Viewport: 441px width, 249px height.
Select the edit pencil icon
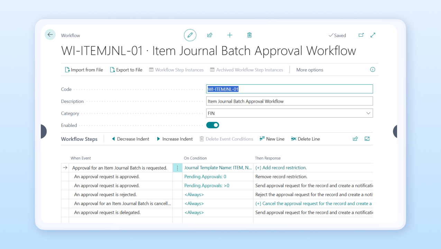[190, 35]
